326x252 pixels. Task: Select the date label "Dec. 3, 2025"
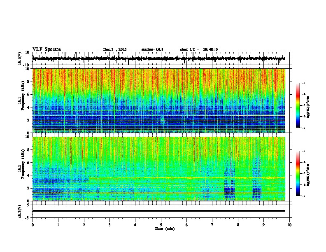click(115, 49)
